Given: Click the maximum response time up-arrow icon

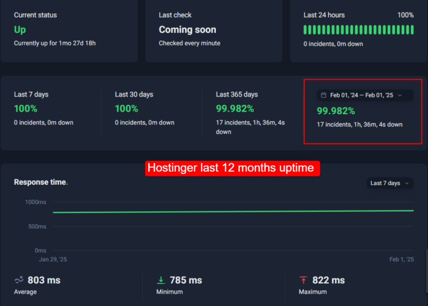Looking at the screenshot, I should point(303,280).
